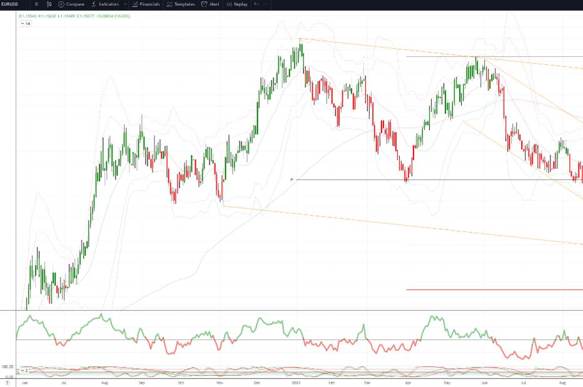Click the 2021 label on time axis
The width and height of the screenshot is (583, 387).
(x=296, y=383)
